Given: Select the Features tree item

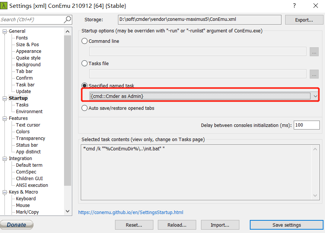Looking at the screenshot, I should point(18,118).
